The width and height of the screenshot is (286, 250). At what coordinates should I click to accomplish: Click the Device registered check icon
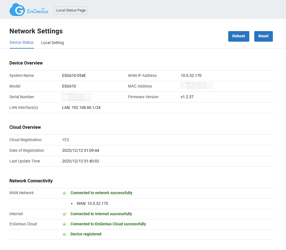[x=64, y=234]
